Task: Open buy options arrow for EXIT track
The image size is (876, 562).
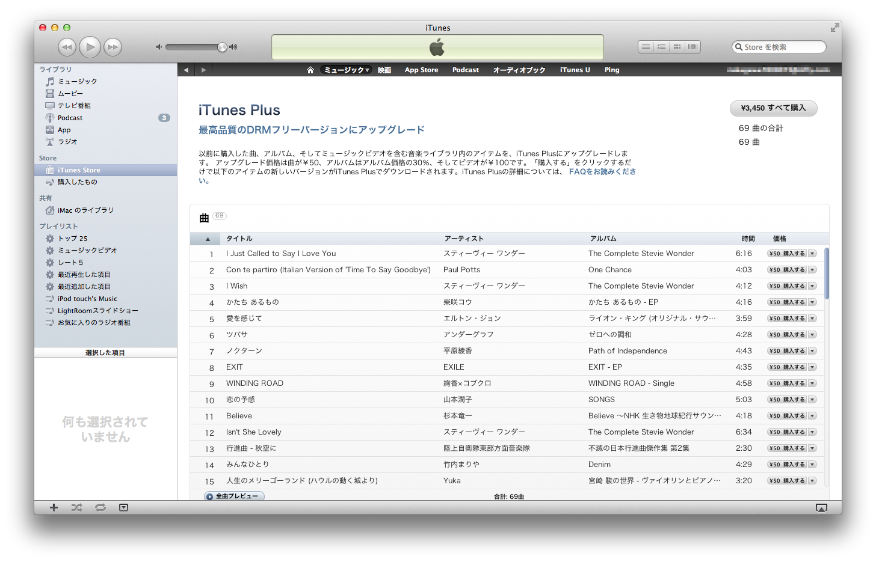Action: coord(812,367)
